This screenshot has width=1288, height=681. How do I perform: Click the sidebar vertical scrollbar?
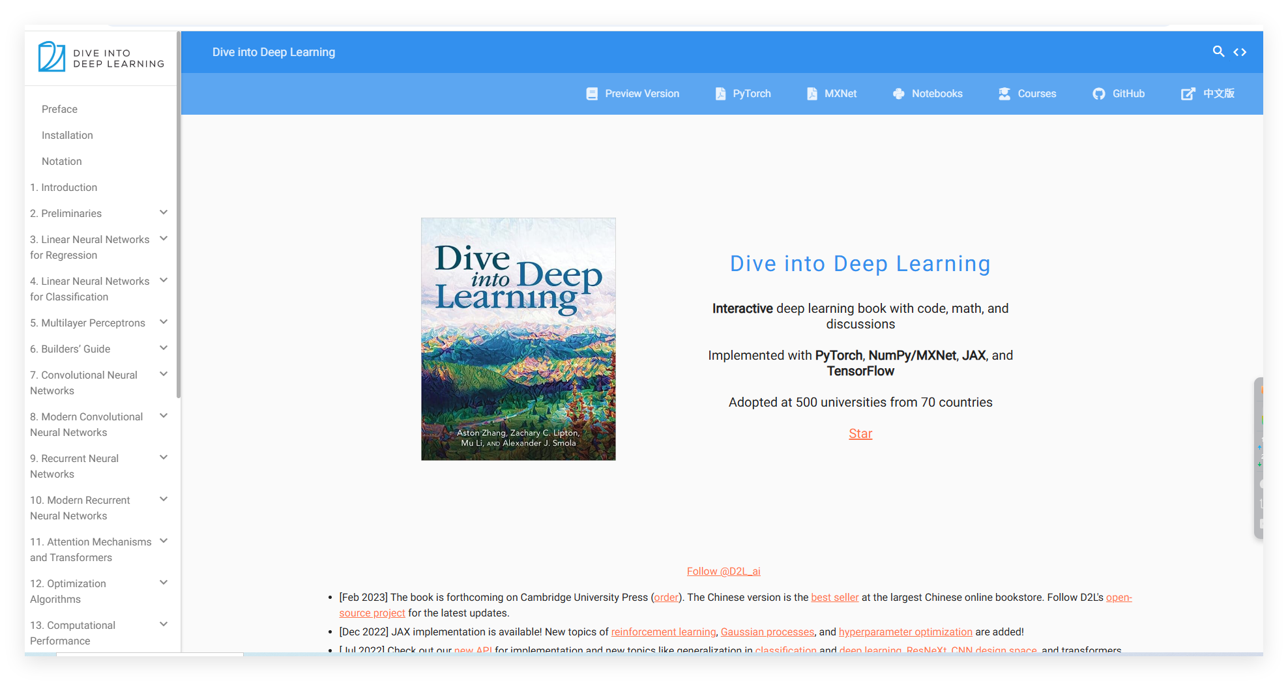tap(178, 215)
